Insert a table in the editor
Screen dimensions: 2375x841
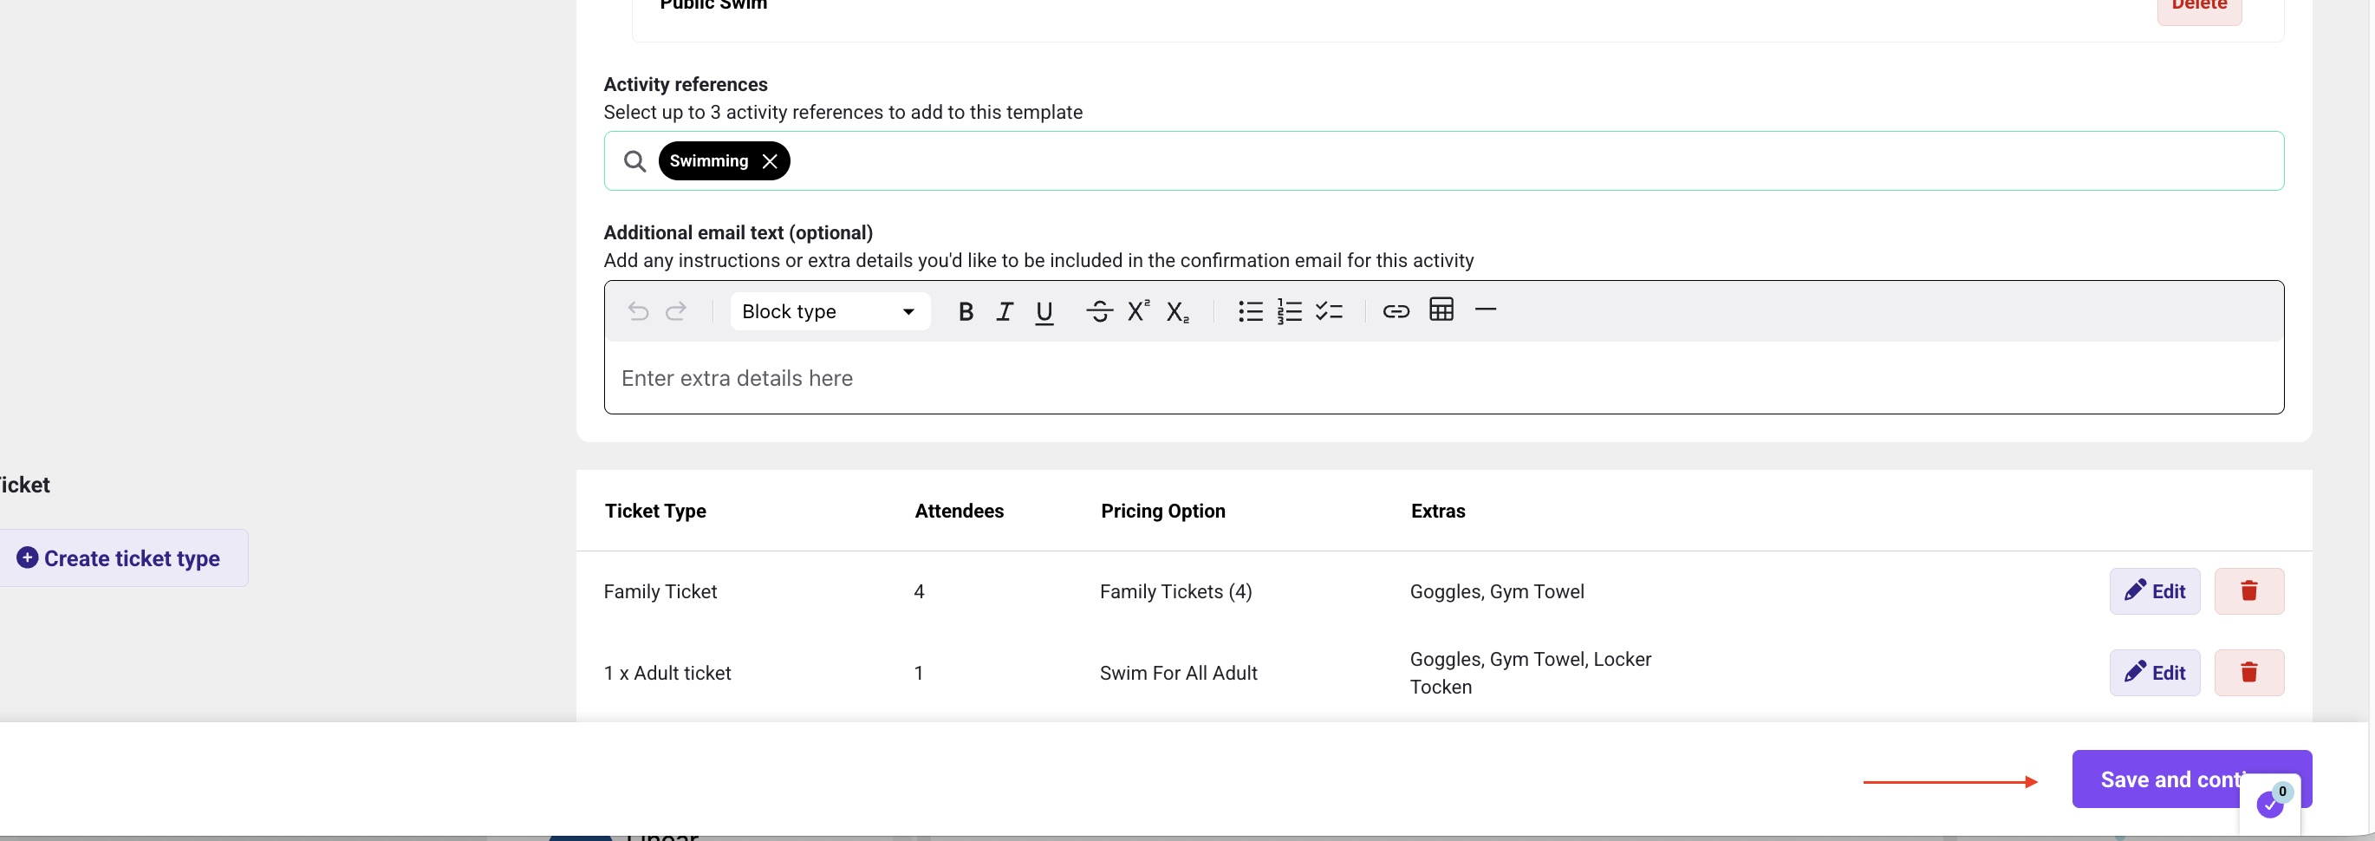click(1441, 310)
